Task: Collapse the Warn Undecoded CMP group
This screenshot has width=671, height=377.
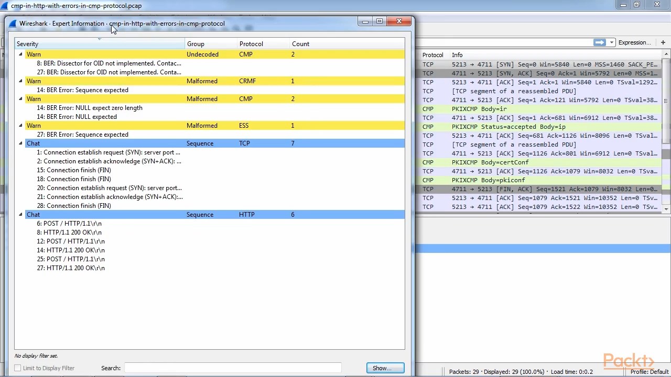Action: 21,54
